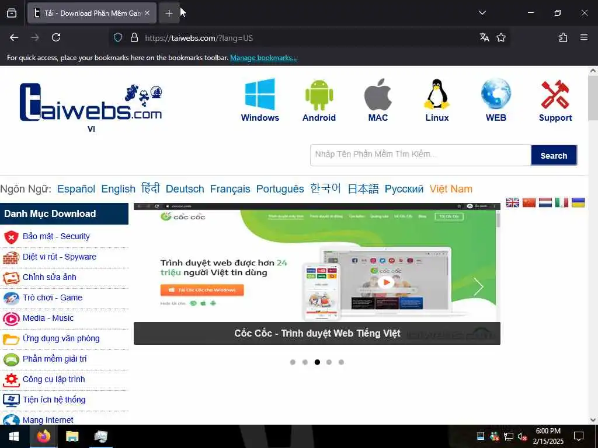Open the Windows software category icon
Image resolution: width=598 pixels, height=448 pixels.
pyautogui.click(x=260, y=94)
